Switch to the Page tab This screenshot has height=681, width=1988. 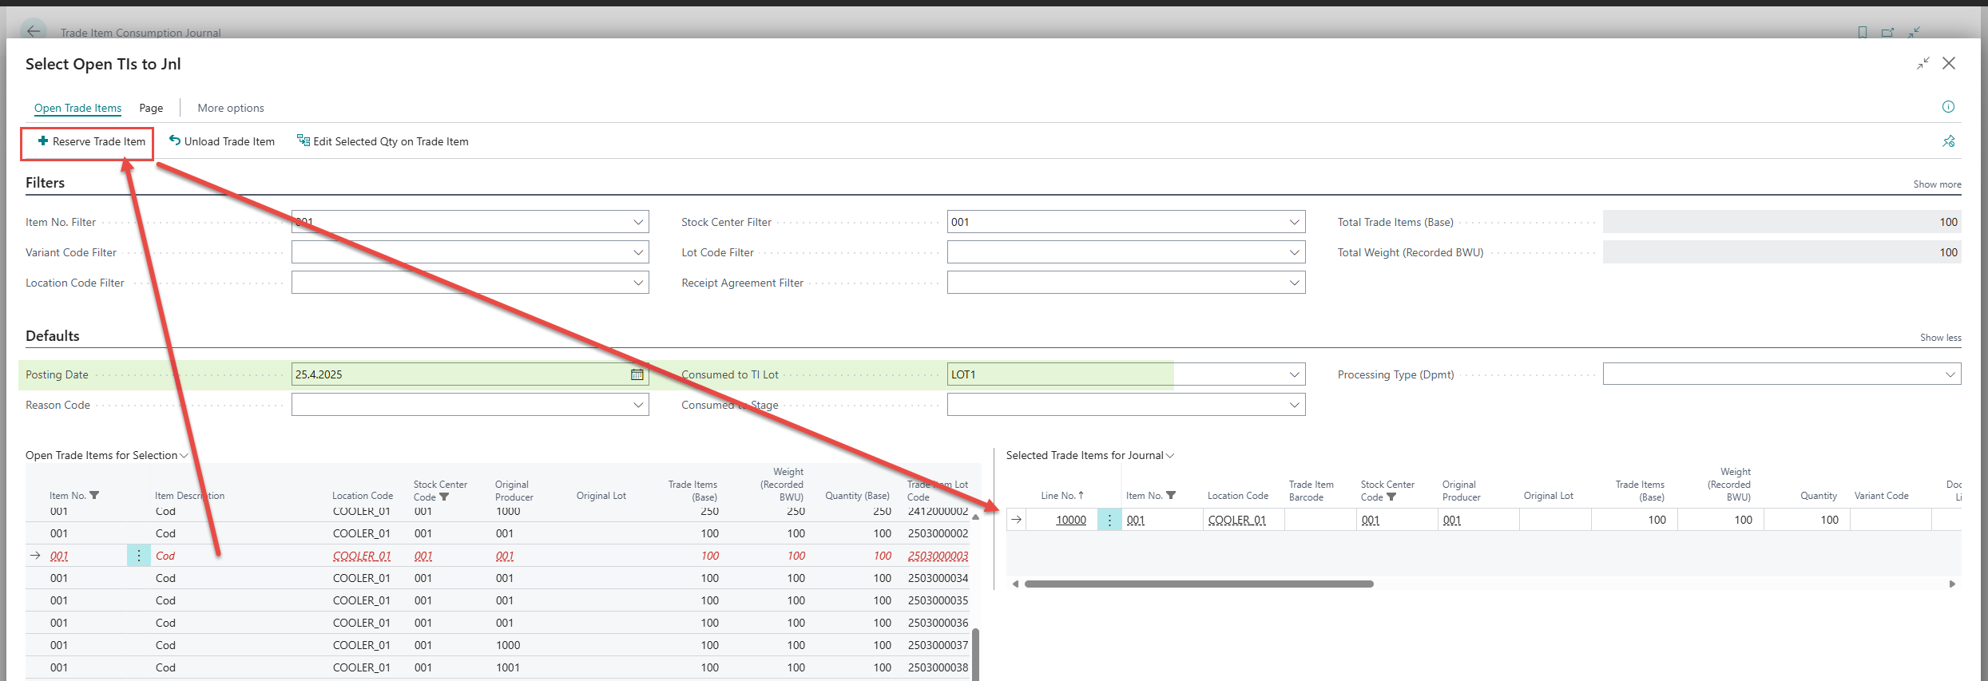point(151,108)
